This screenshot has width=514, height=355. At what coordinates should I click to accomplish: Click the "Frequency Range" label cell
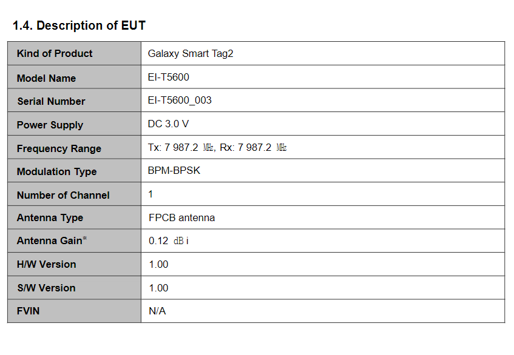[x=59, y=148]
